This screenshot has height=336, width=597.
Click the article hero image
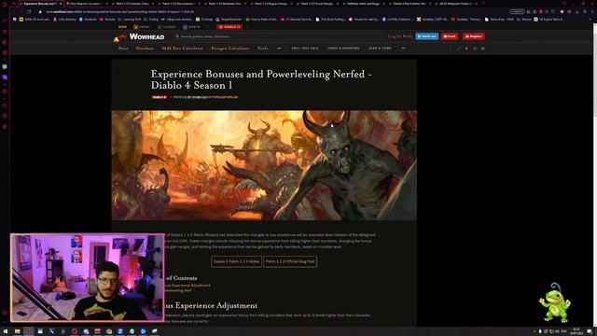[x=264, y=165]
